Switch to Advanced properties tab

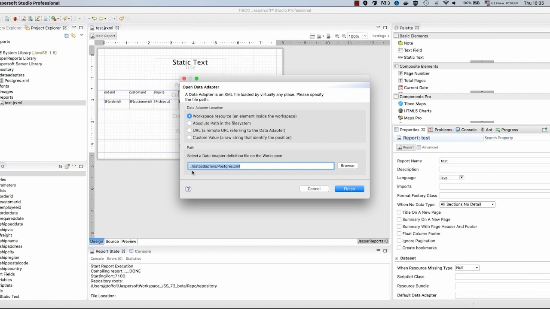[x=427, y=147]
